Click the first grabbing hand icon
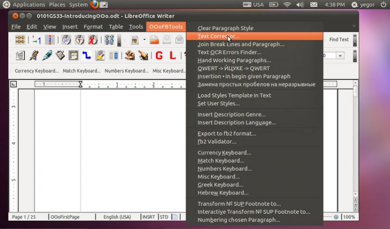This screenshot has height=229, width=390. tap(130, 56)
